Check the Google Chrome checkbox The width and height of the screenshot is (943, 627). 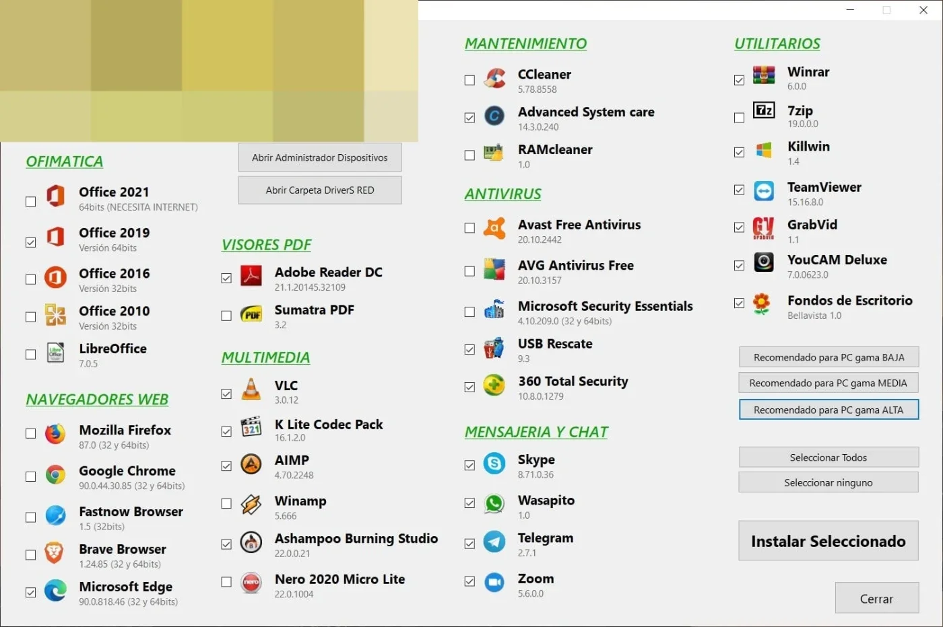click(30, 476)
